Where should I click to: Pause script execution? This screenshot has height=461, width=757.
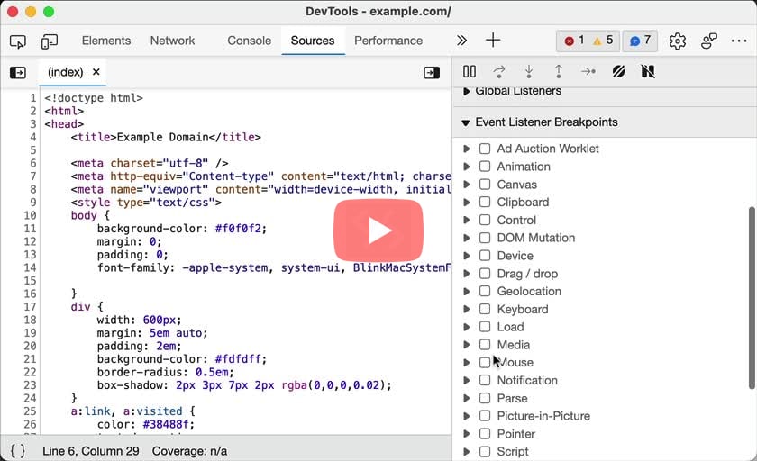click(x=470, y=72)
